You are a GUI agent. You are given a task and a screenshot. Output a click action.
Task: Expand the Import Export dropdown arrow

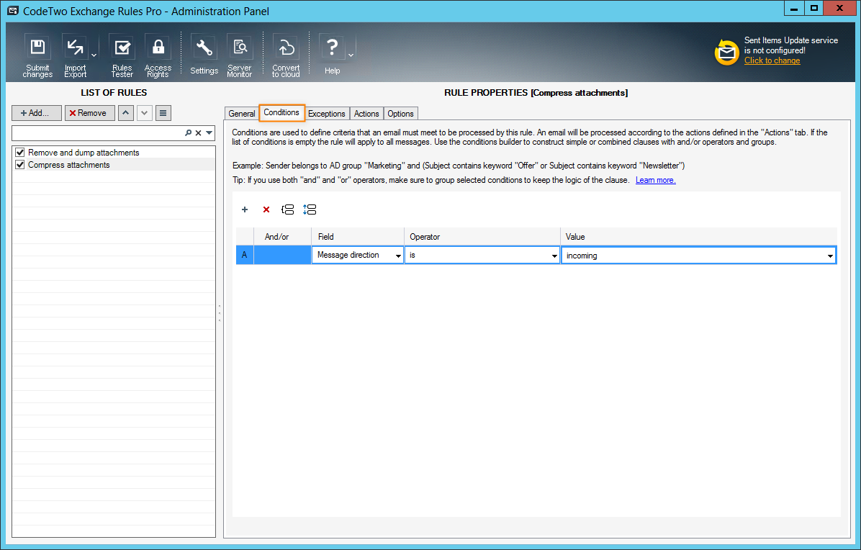(x=94, y=55)
